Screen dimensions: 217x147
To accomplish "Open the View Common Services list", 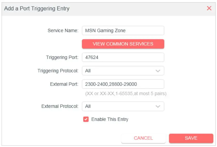I will 123,44.
